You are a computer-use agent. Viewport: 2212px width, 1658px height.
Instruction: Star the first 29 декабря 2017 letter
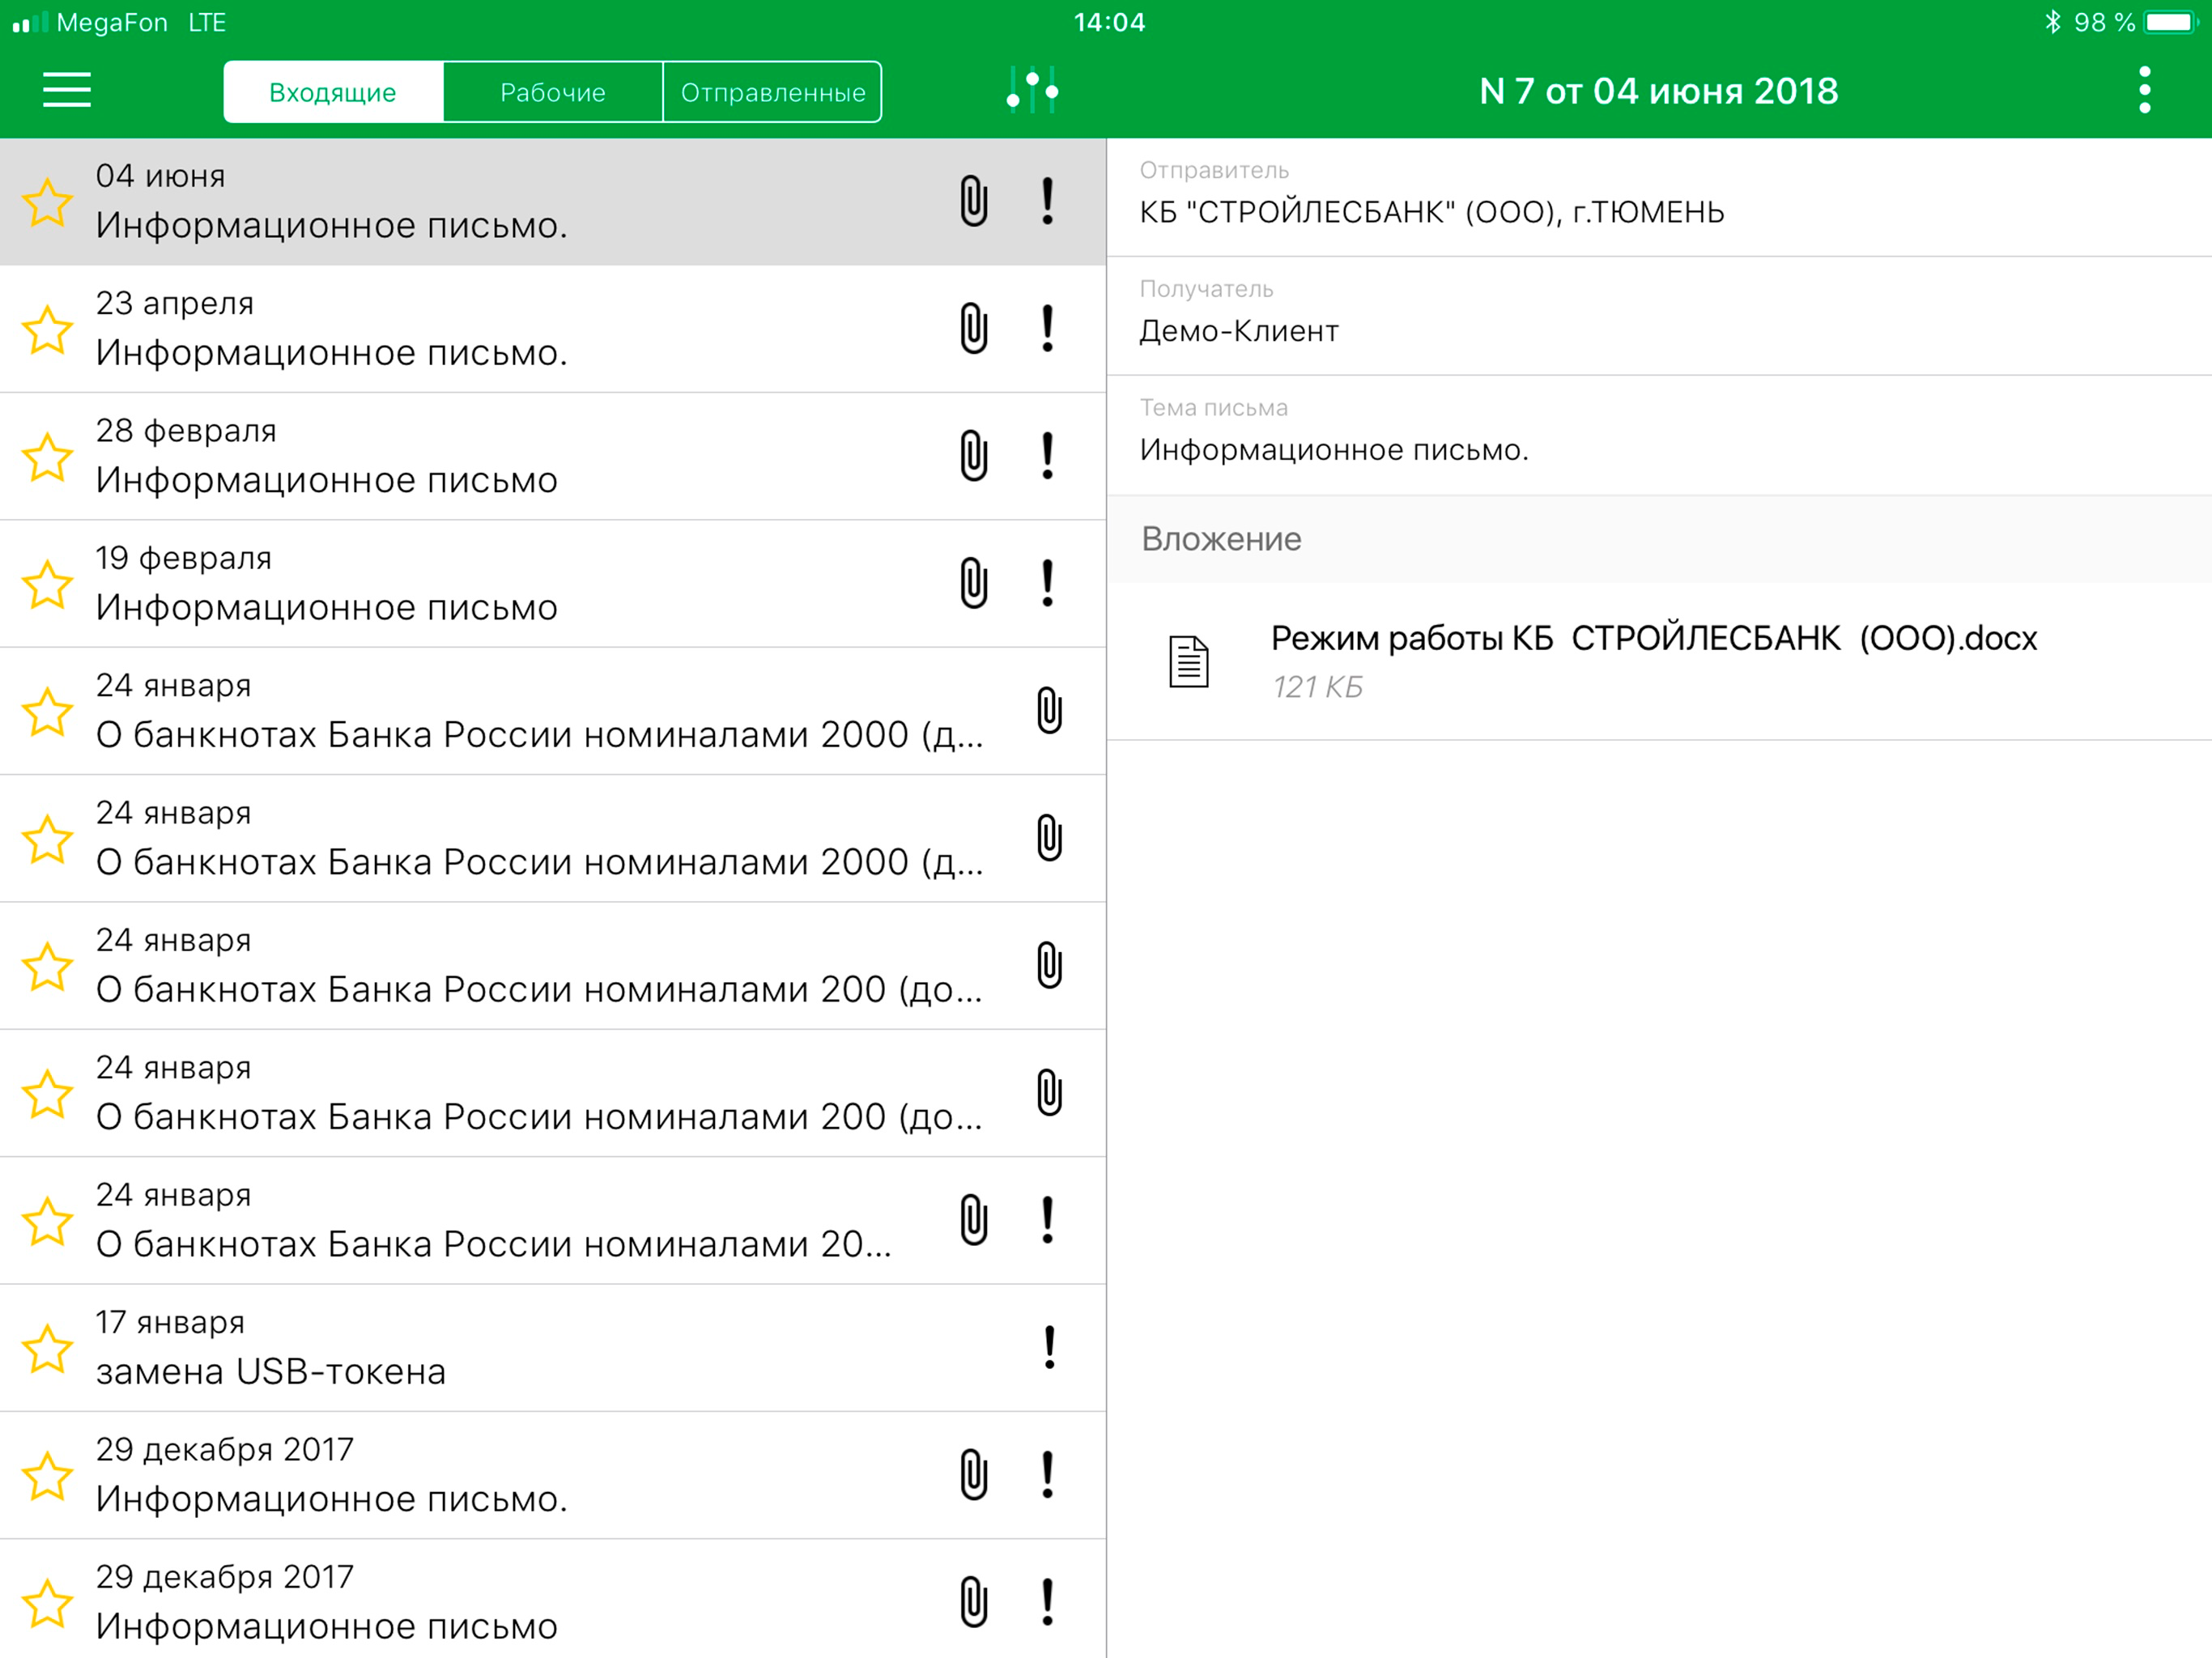pos(48,1476)
